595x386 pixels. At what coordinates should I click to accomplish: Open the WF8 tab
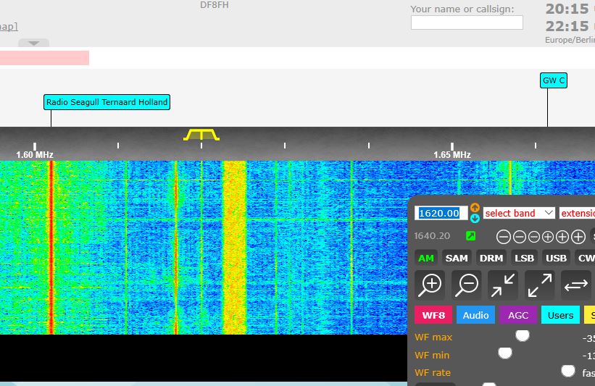433,315
